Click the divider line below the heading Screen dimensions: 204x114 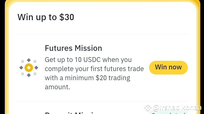coord(103,34)
